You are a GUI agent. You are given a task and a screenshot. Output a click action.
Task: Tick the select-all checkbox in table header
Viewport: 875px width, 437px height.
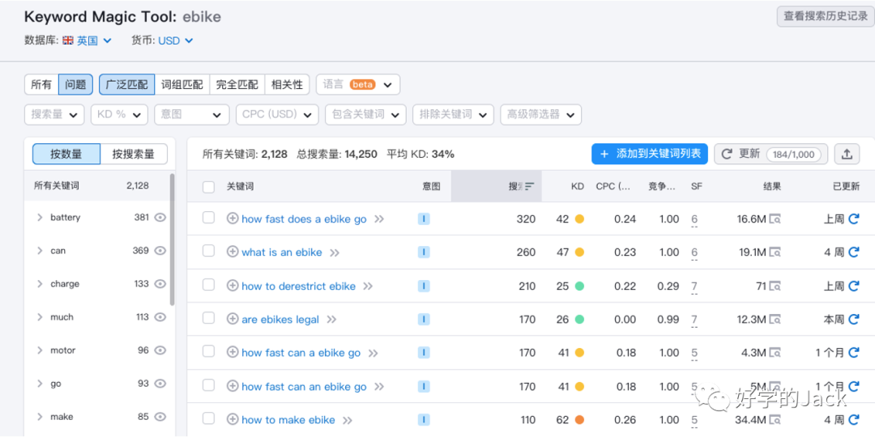(x=209, y=187)
